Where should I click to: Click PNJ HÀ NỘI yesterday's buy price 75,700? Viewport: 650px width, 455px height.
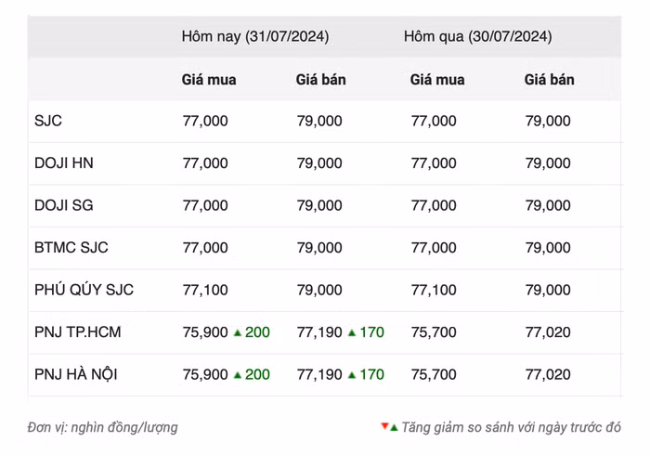pos(434,374)
